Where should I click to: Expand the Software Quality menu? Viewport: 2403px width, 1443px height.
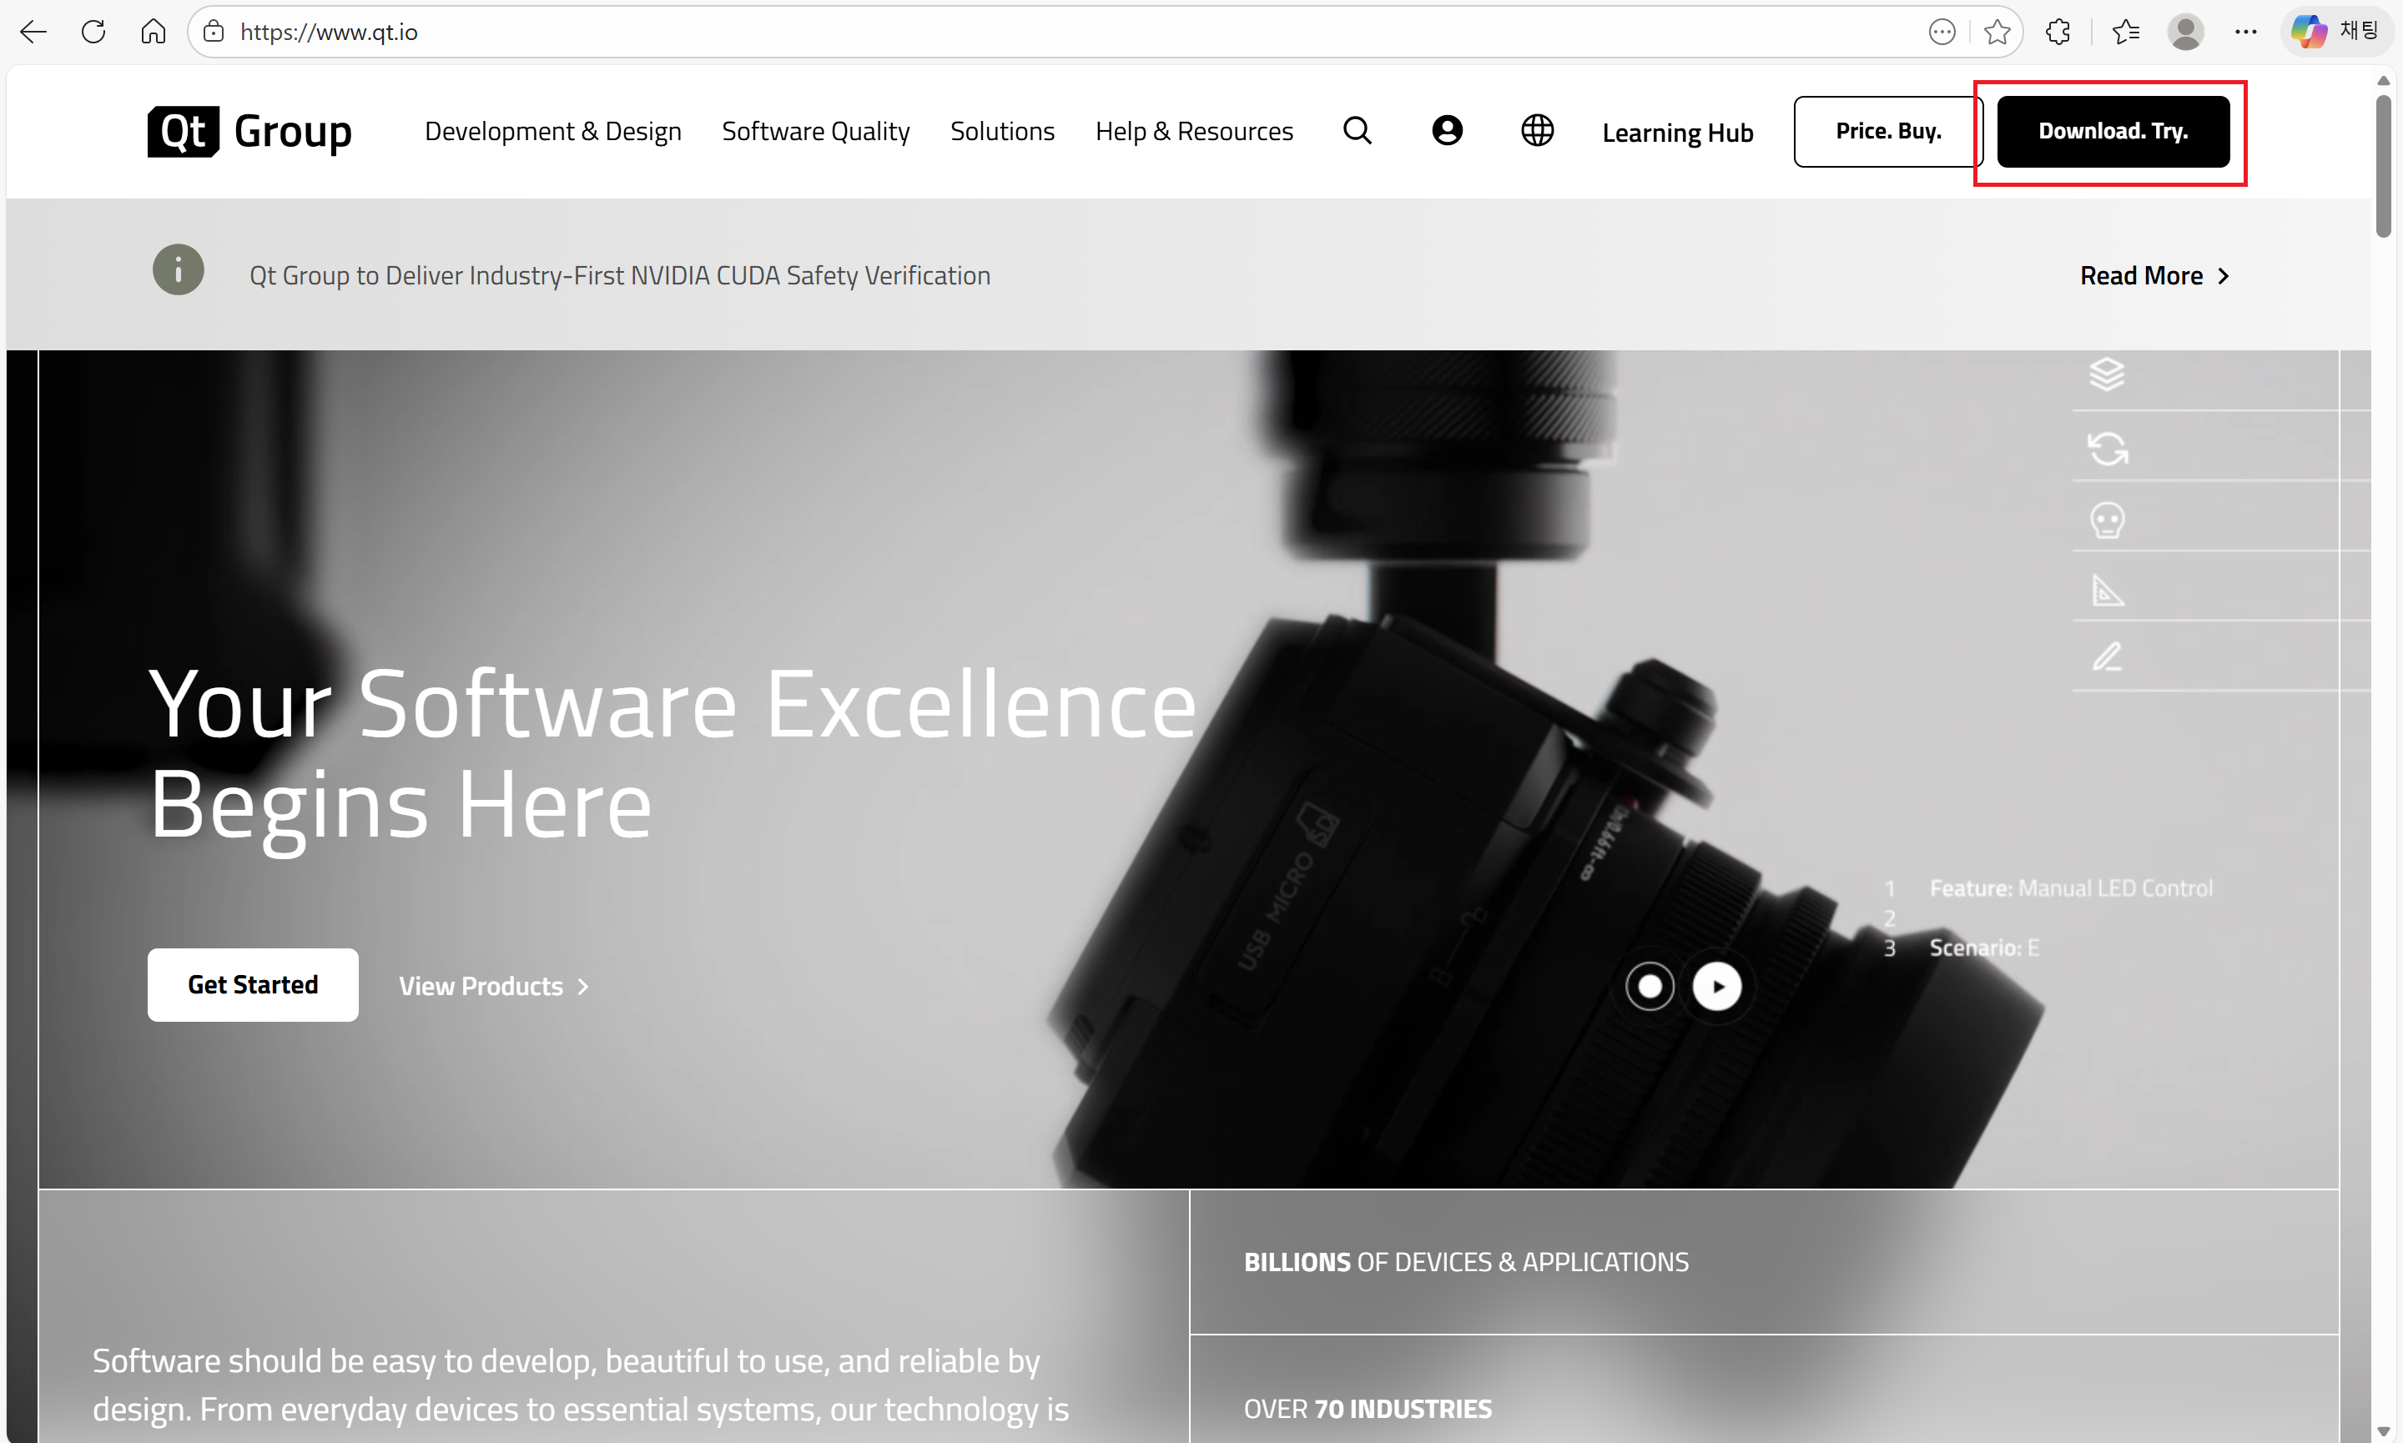[815, 131]
